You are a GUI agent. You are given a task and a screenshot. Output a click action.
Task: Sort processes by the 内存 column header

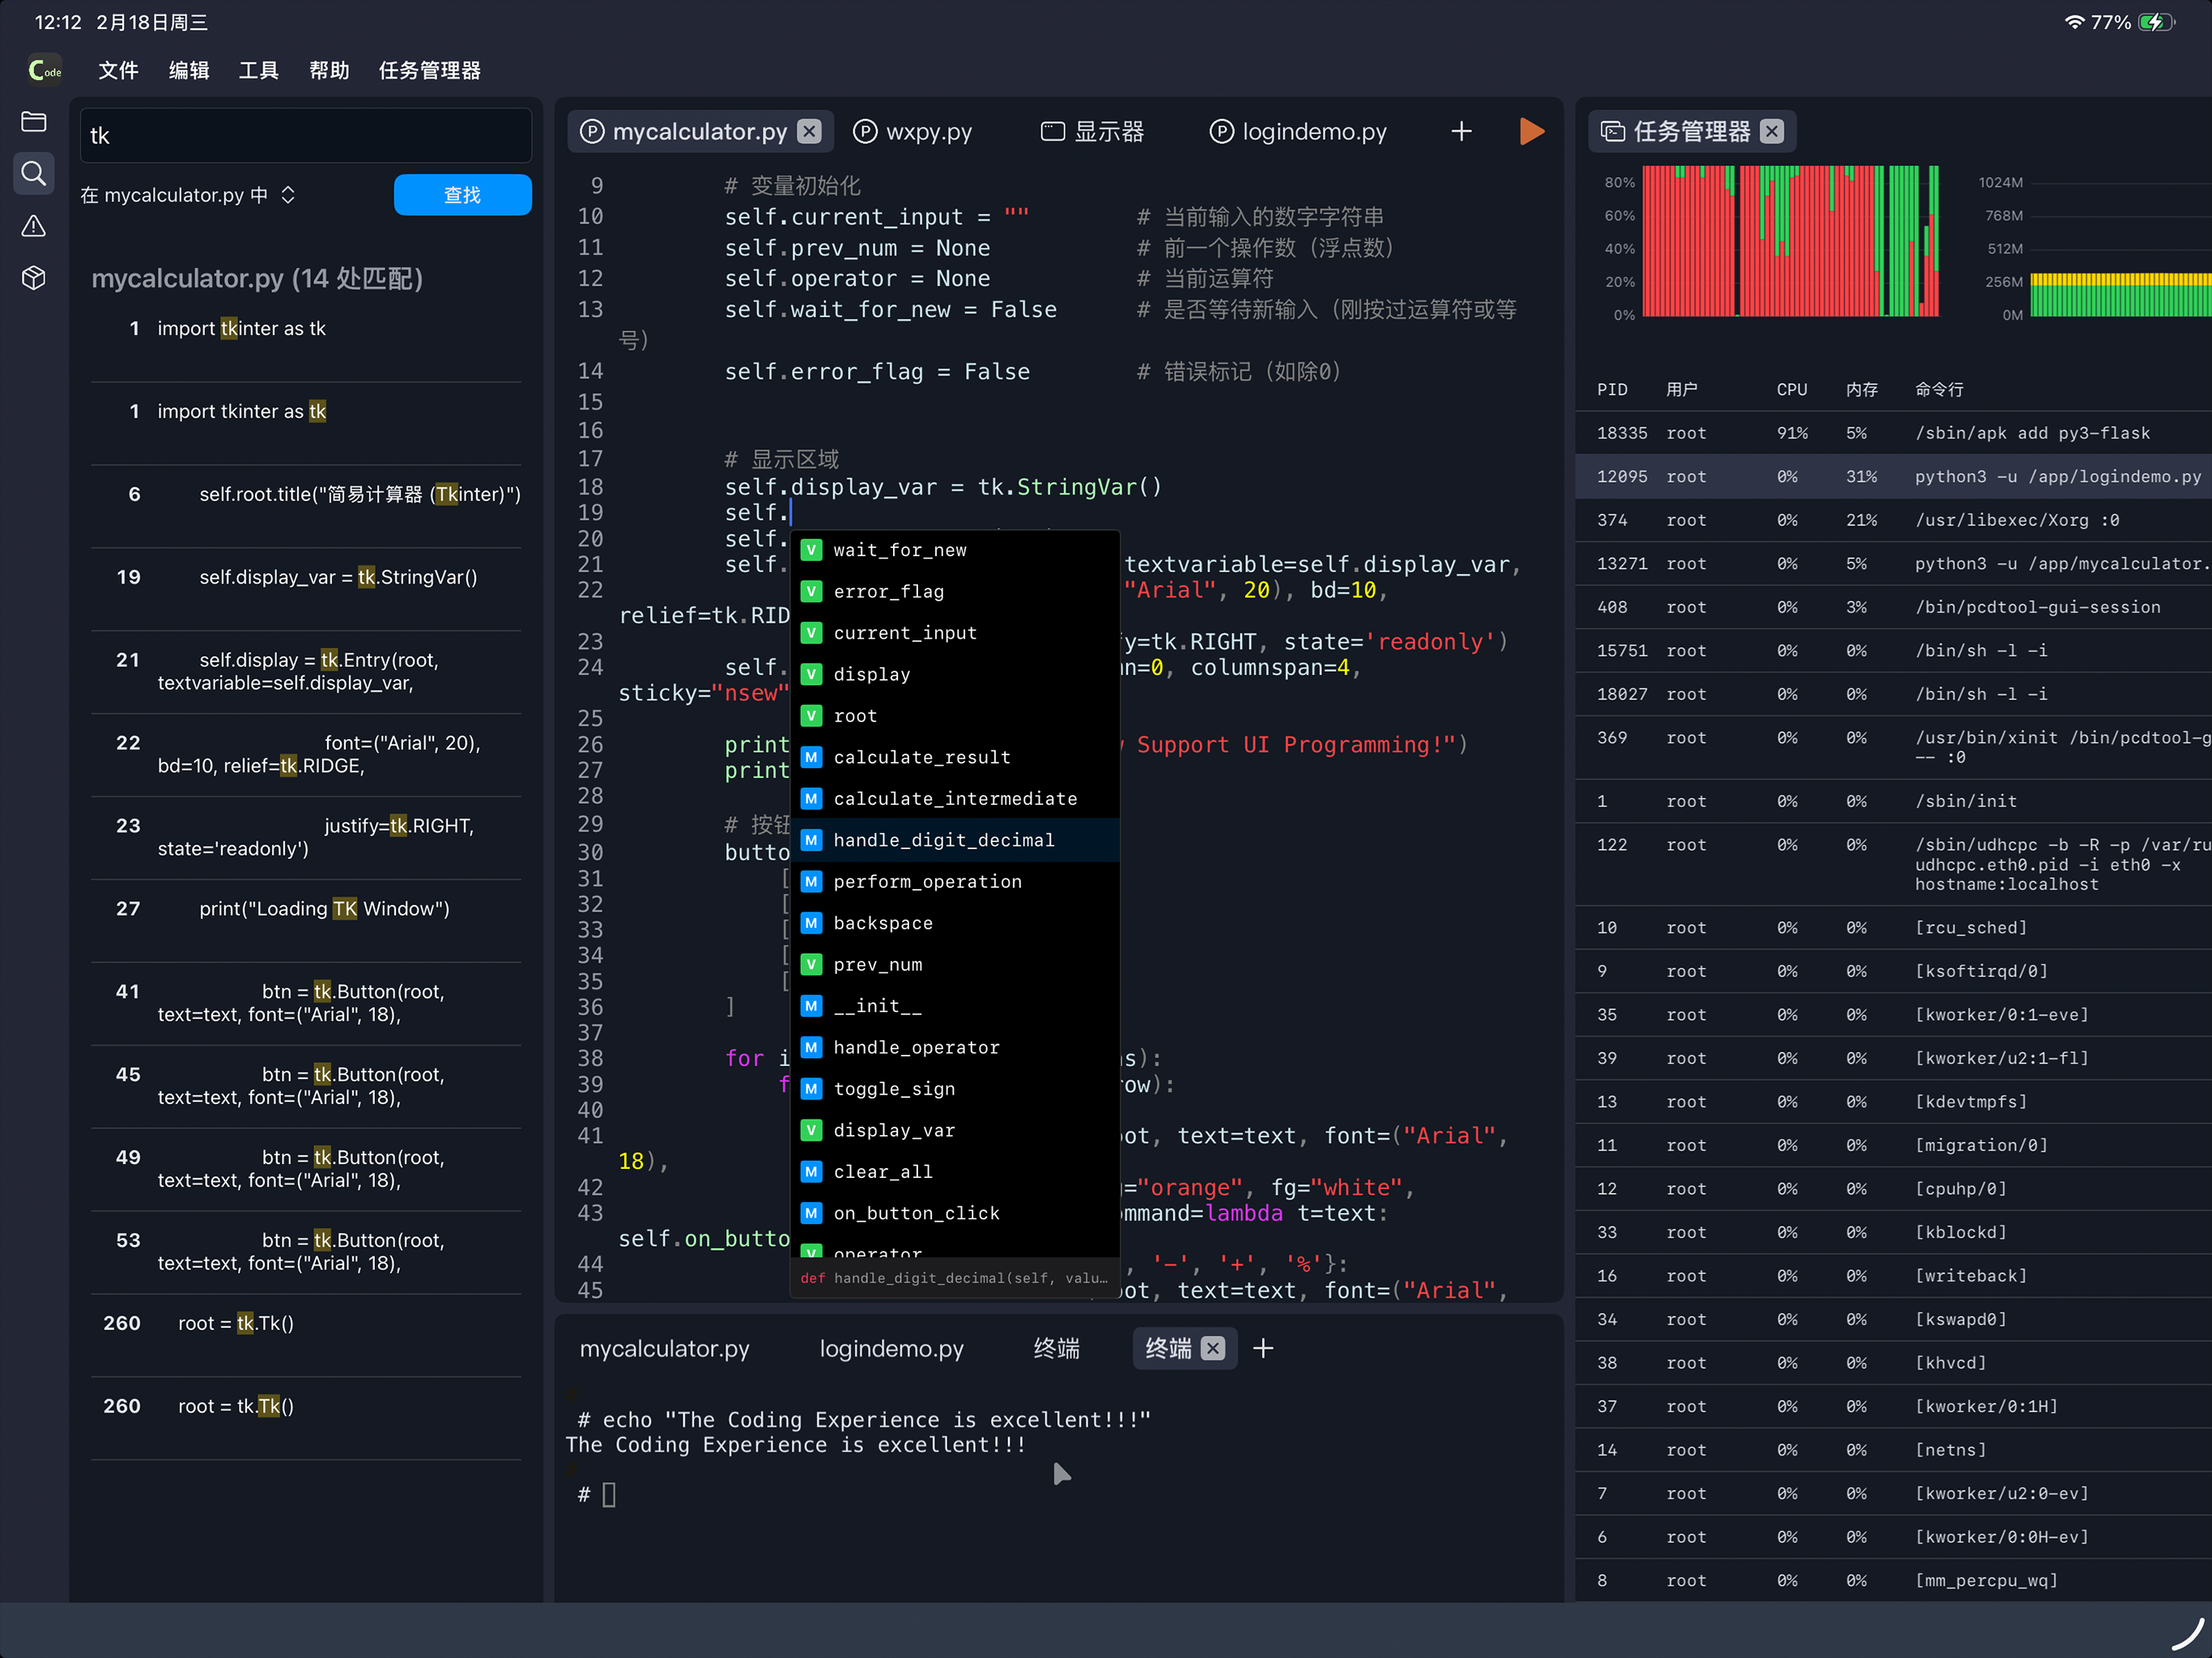tap(1861, 389)
